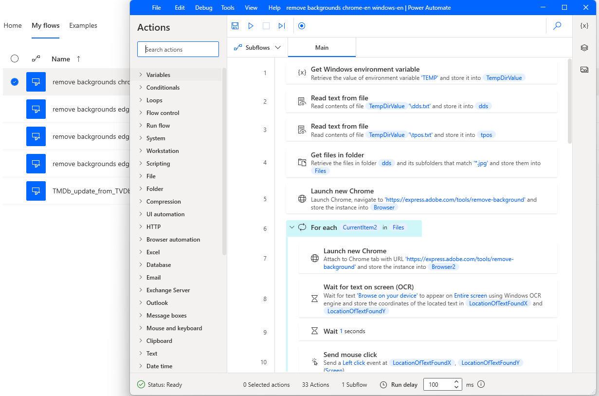Switch to Home tab in console window

coord(13,25)
